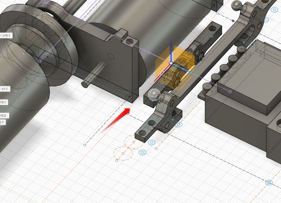
Task: Click the component label ending in 5:1
Action: pos(3,122)
